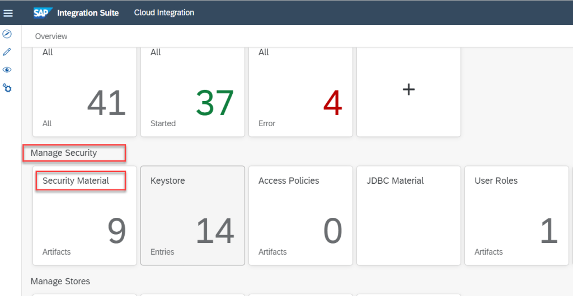Click the Manage Stores section heading

pyautogui.click(x=60, y=281)
